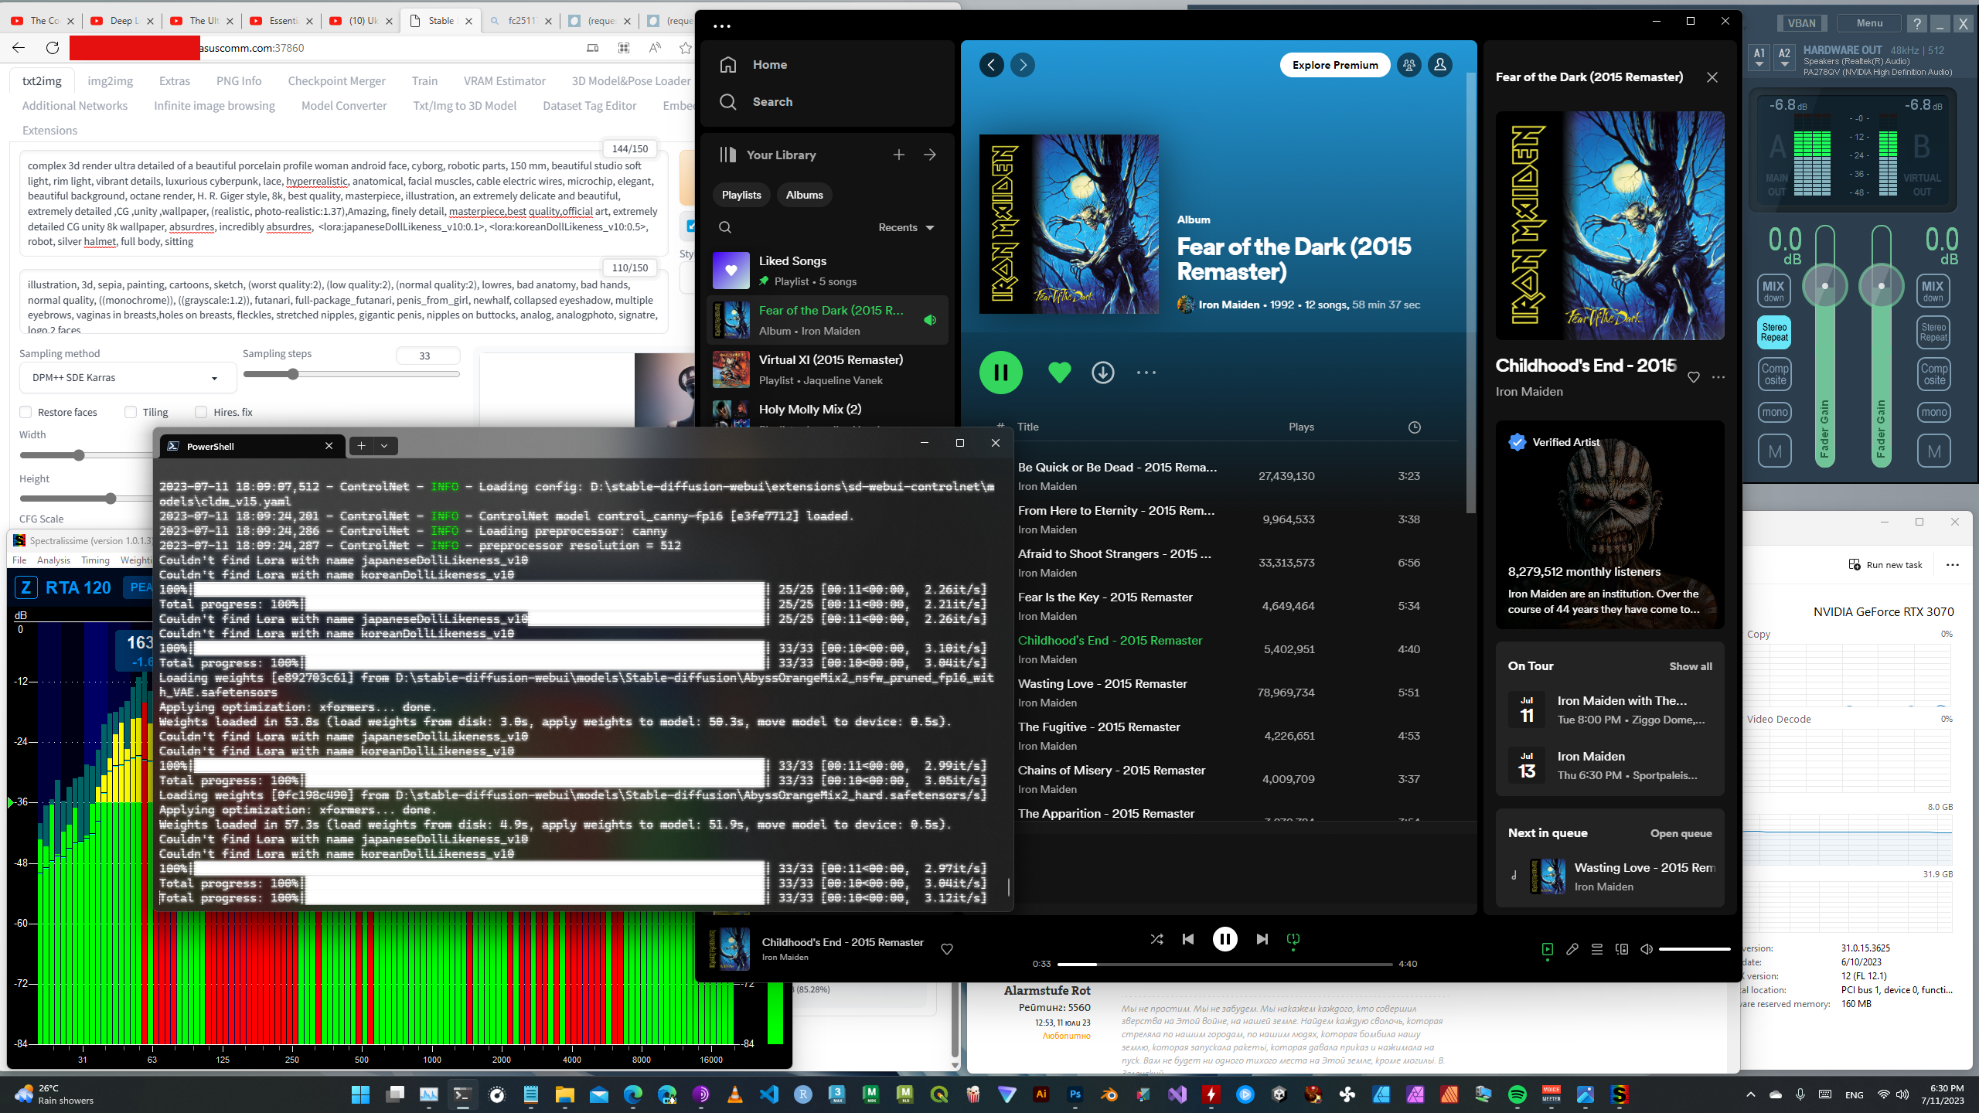Open the PNG Info tab
Screen dimensions: 1979x1113
[238, 80]
